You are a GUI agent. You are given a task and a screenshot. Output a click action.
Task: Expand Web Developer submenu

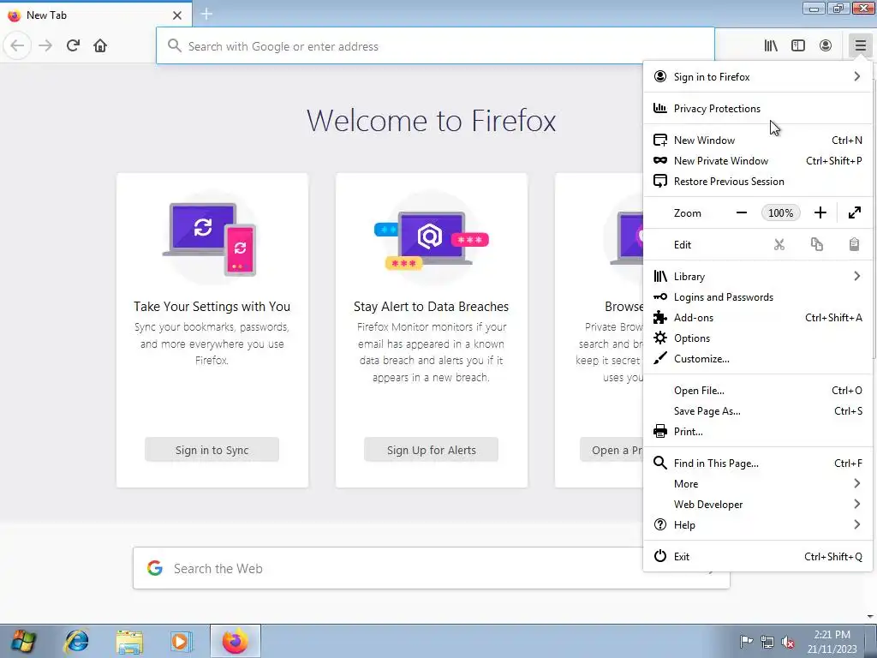tap(758, 504)
